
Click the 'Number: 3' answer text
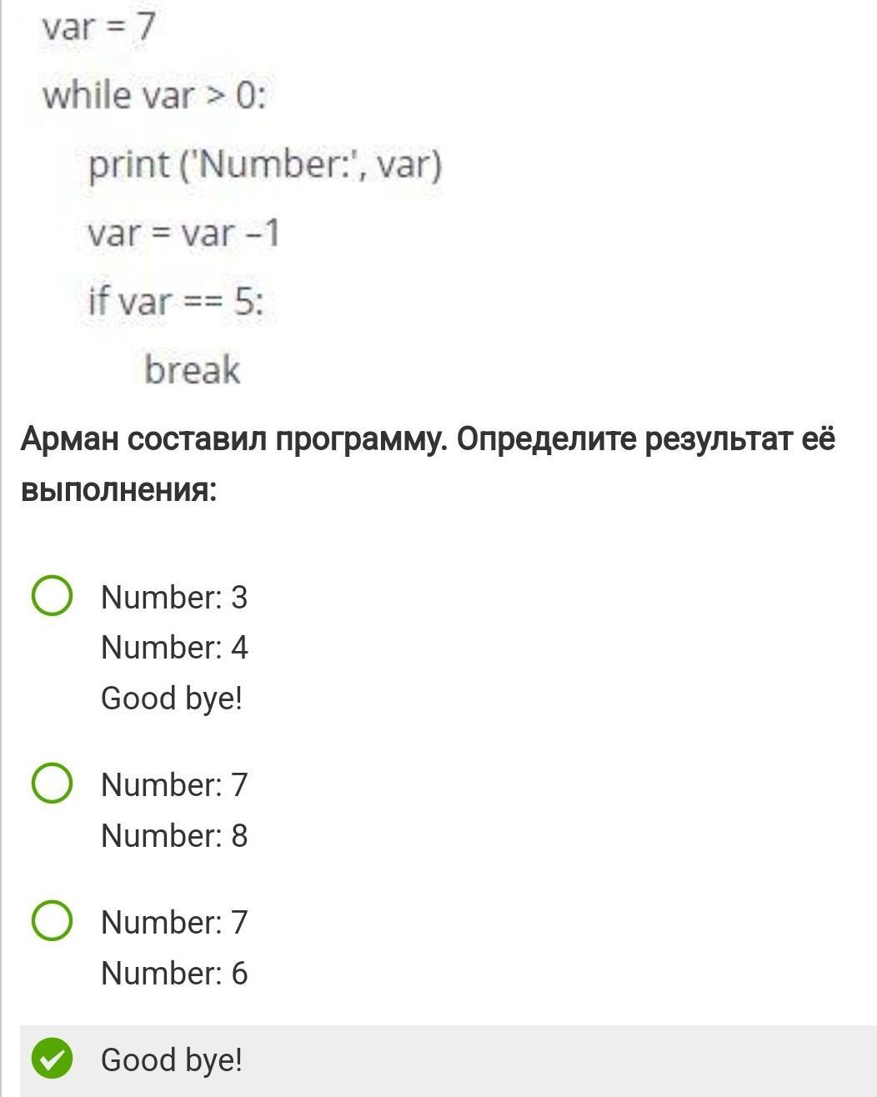pyautogui.click(x=174, y=597)
